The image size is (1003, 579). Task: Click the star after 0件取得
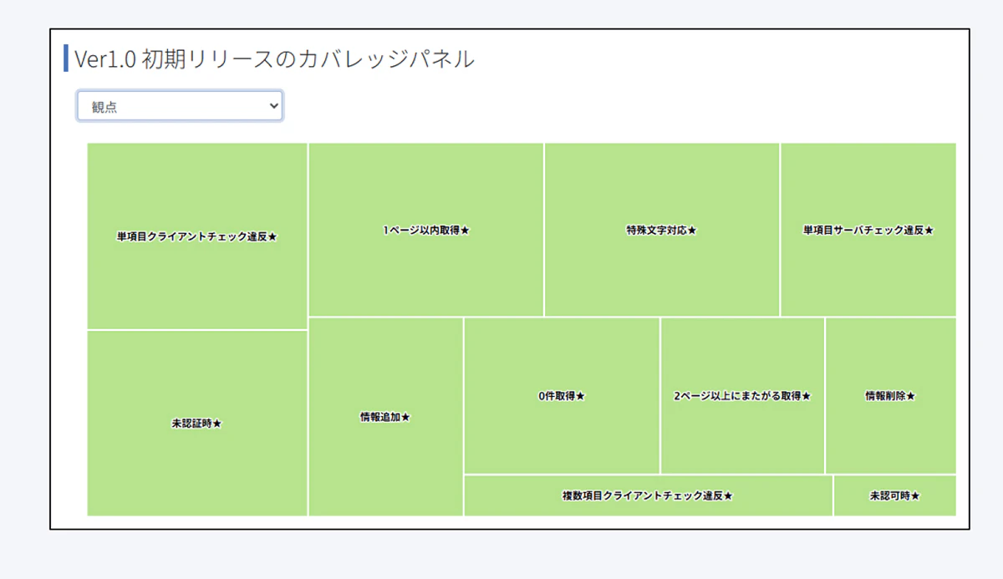tap(581, 397)
